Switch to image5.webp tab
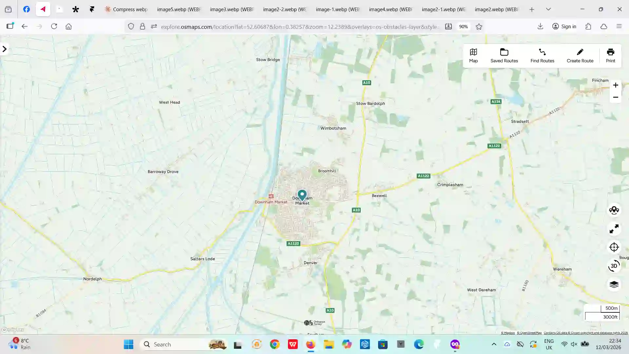The height and width of the screenshot is (354, 629). (179, 10)
